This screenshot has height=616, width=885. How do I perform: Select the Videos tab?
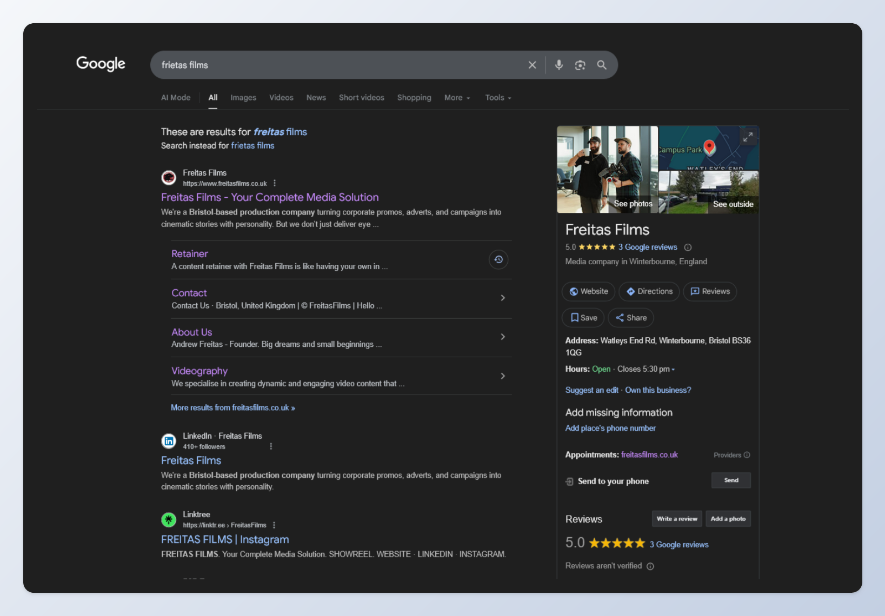(x=281, y=98)
